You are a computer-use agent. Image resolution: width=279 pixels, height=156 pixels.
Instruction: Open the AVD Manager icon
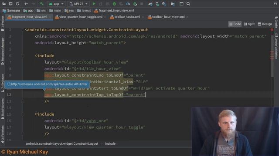click(157, 4)
